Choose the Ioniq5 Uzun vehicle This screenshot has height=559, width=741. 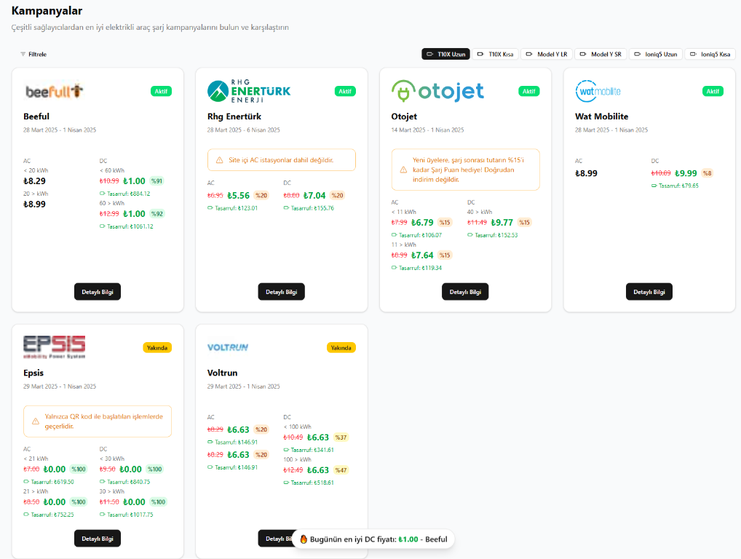pyautogui.click(x=656, y=54)
